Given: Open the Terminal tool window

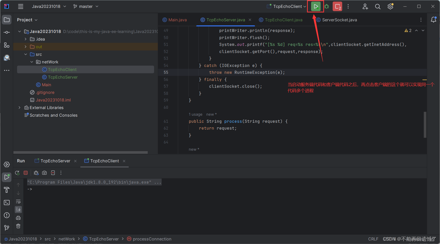Looking at the screenshot, I should tap(7, 202).
